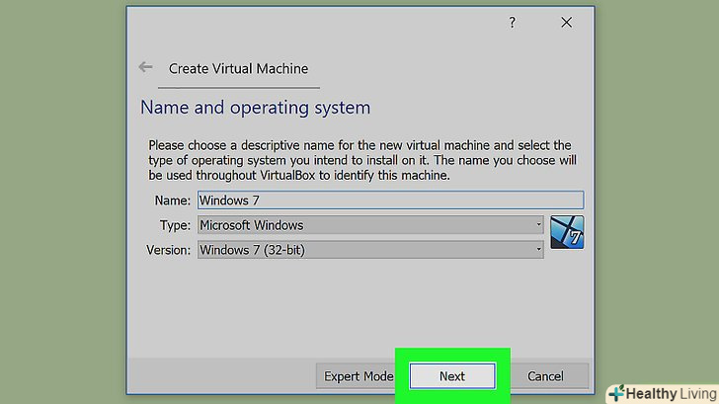Click the Name and operating system heading
The width and height of the screenshot is (719, 404).
[255, 107]
